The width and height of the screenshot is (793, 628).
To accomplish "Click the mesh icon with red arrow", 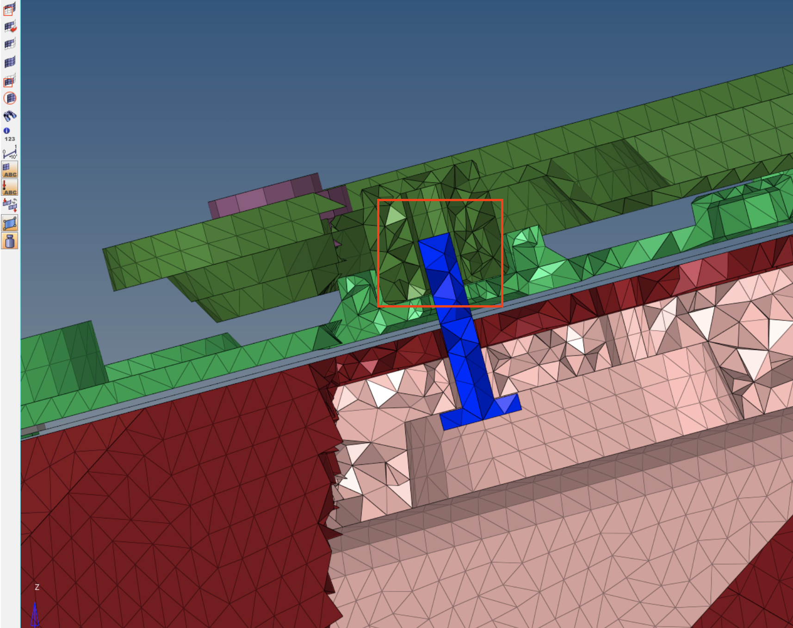I will click(10, 26).
